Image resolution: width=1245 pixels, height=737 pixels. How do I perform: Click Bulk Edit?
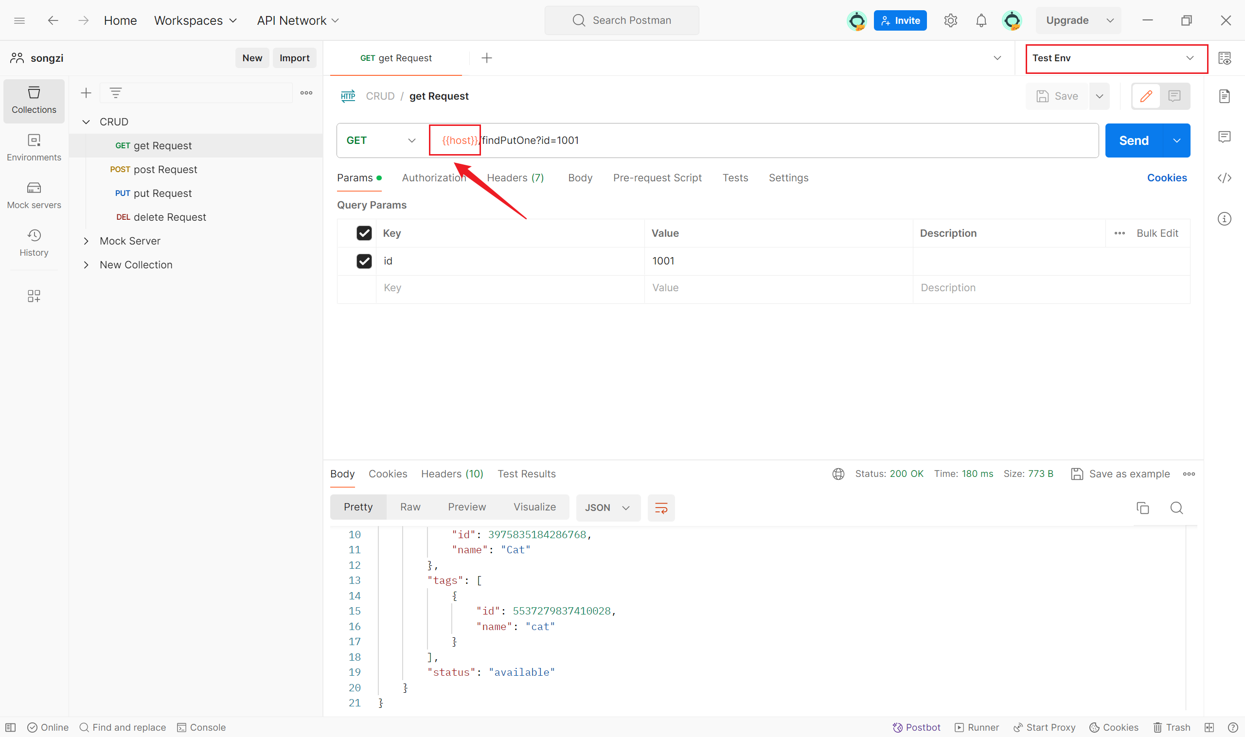coord(1157,233)
